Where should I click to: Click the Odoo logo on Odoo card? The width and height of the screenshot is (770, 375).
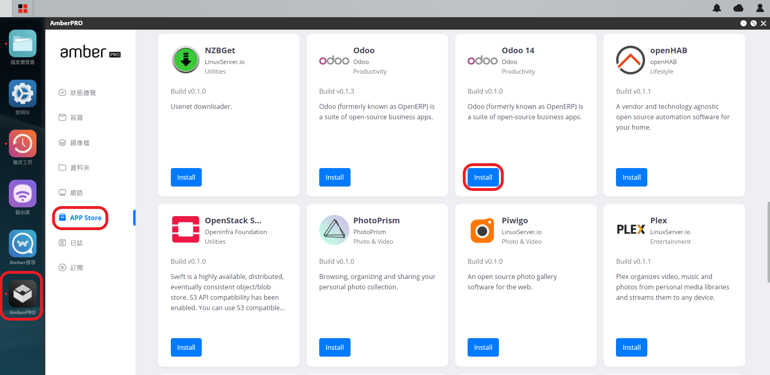pos(334,60)
